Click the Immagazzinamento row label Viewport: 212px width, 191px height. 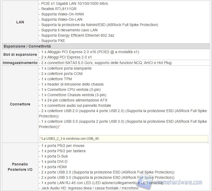pyautogui.click(x=20, y=63)
